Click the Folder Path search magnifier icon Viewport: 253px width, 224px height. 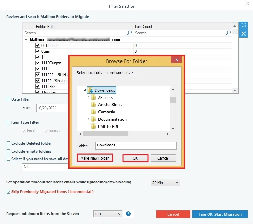[129, 33]
